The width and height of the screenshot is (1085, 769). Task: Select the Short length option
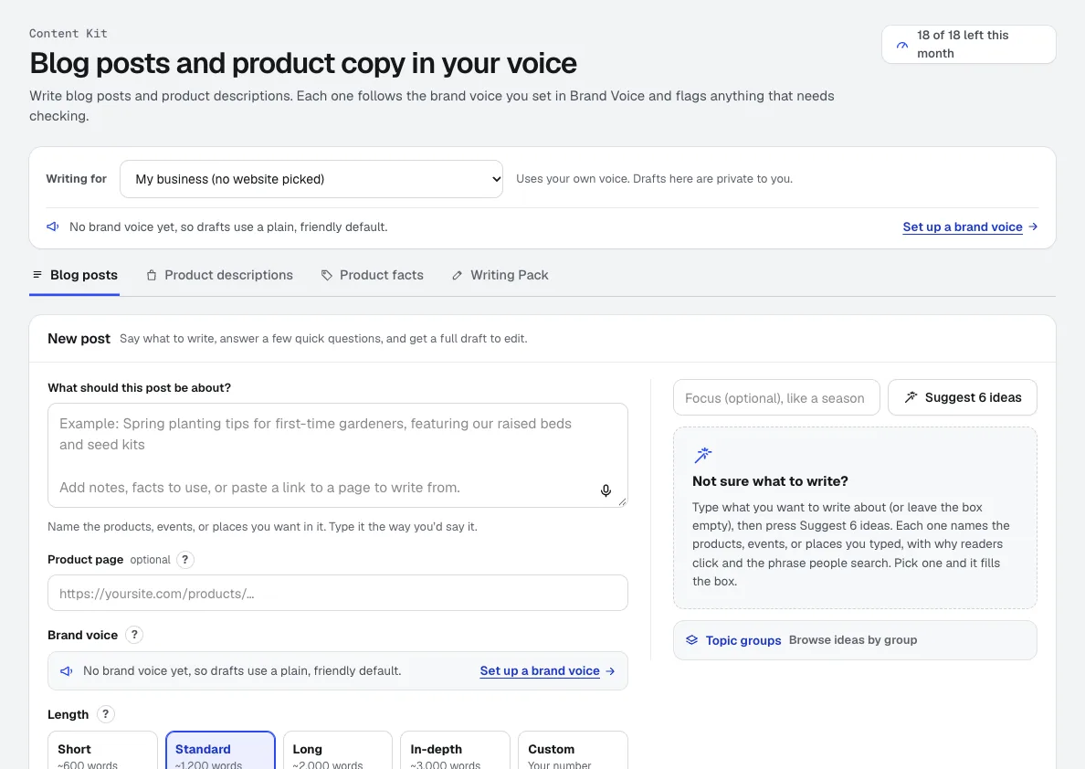tap(102, 751)
